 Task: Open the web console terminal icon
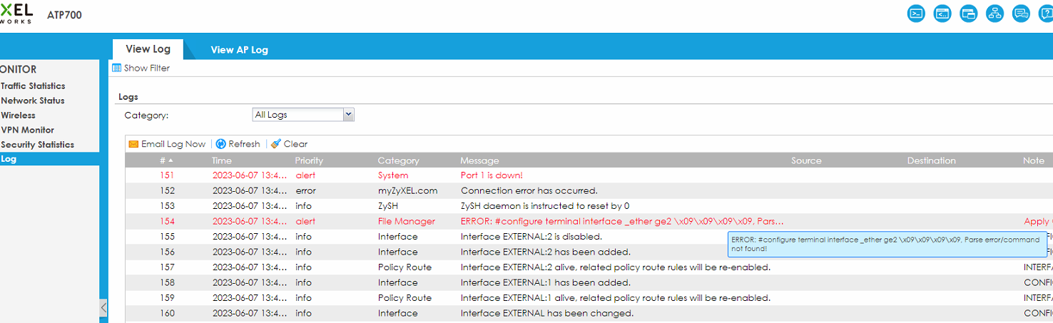(916, 14)
